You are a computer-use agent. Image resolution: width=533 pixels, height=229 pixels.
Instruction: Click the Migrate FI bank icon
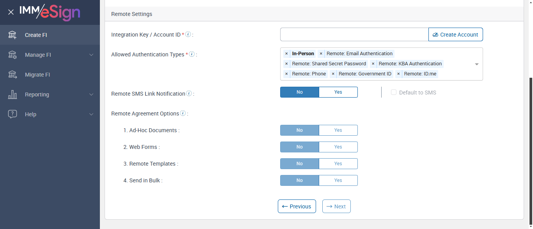tap(12, 75)
